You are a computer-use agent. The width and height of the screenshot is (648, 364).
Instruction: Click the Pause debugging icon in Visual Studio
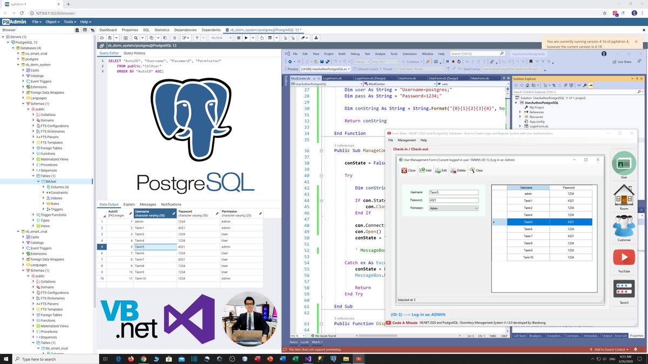(x=447, y=61)
